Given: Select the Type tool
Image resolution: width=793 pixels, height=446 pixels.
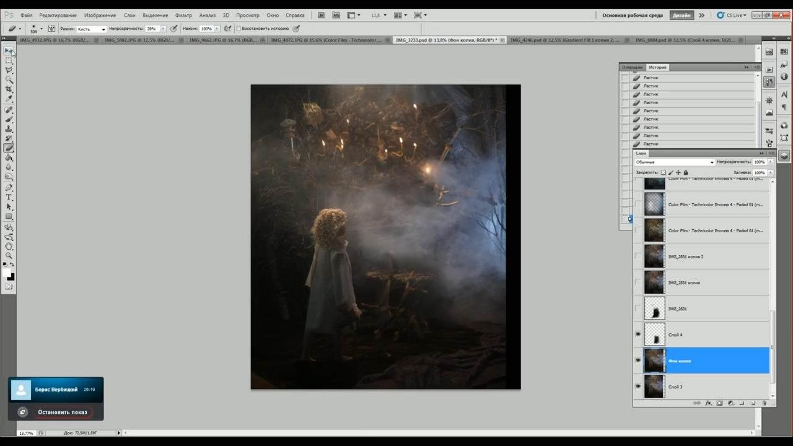Looking at the screenshot, I should (9, 197).
